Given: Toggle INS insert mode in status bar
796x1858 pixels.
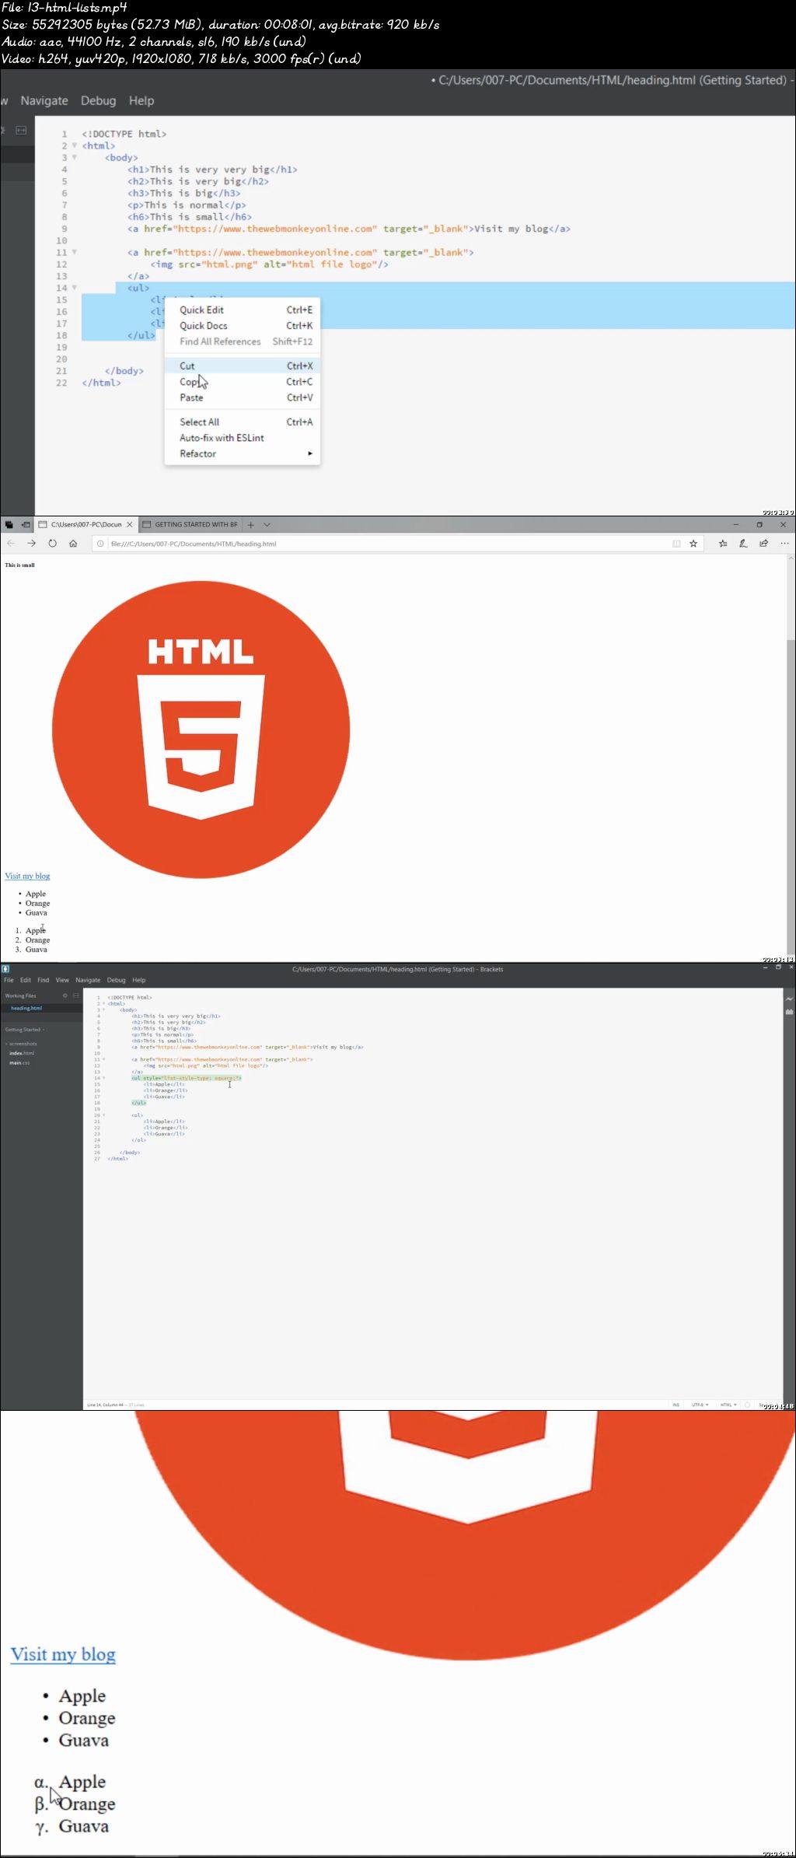Looking at the screenshot, I should click(676, 1405).
